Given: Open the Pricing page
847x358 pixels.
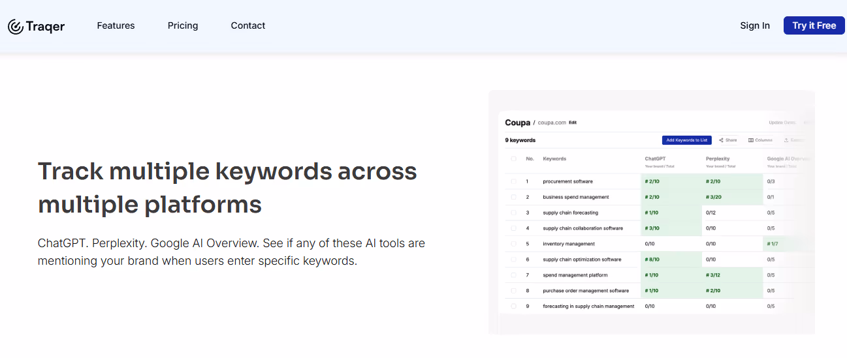Looking at the screenshot, I should (183, 25).
